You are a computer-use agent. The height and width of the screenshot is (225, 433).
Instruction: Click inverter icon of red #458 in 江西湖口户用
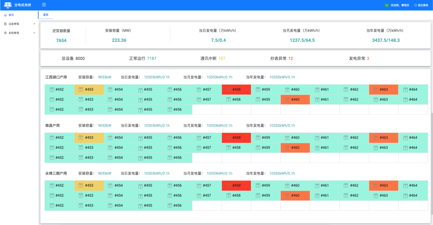228,89
